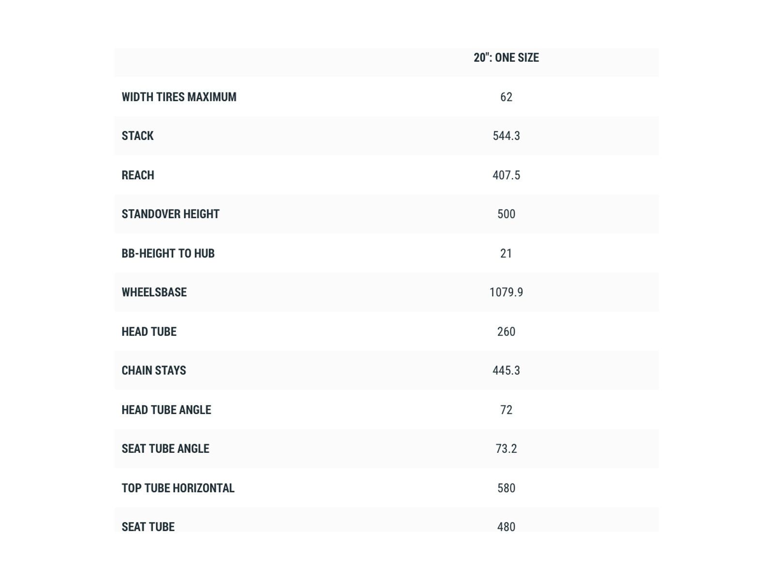
Task: Click the STACK row label
Action: (137, 136)
